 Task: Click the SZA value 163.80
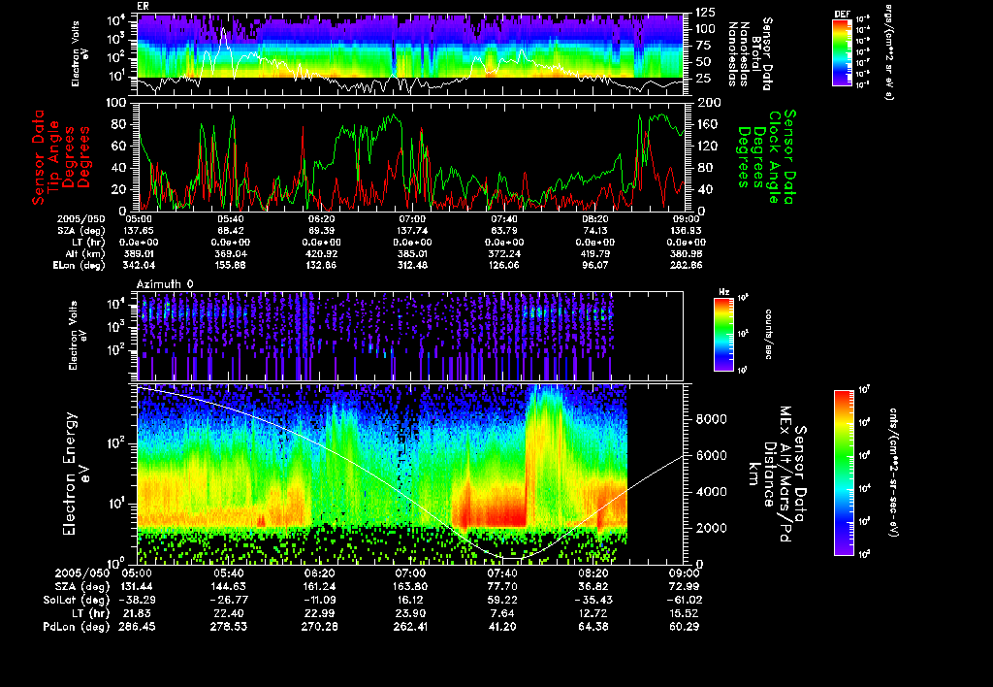tap(410, 587)
